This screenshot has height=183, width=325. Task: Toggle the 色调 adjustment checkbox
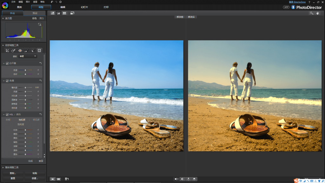tap(7, 81)
